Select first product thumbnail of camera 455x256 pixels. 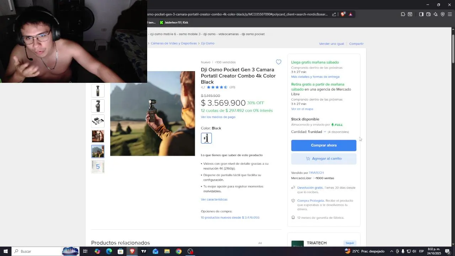pyautogui.click(x=98, y=91)
